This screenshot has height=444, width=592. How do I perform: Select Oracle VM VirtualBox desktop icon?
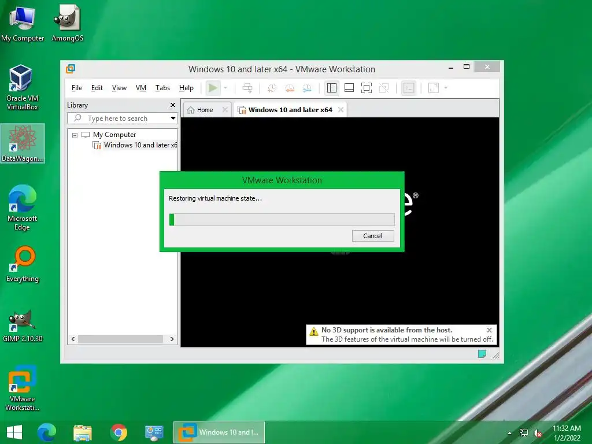coord(23,87)
